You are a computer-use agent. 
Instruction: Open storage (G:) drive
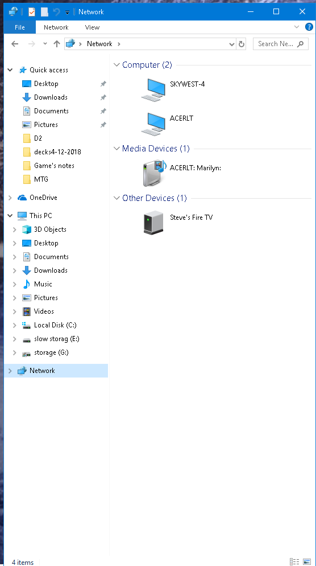coord(51,352)
